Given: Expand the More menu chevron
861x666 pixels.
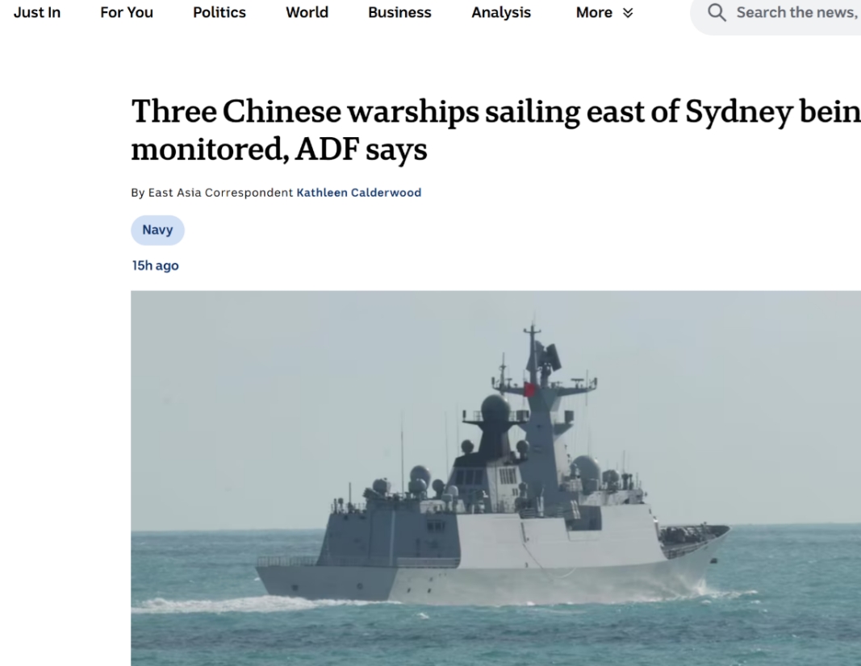Looking at the screenshot, I should coord(628,13).
